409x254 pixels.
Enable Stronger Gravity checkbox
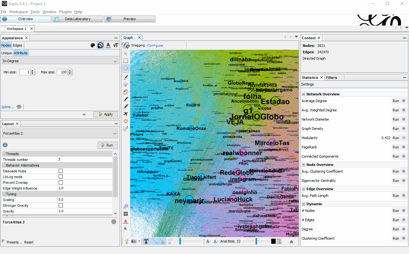coord(61,205)
